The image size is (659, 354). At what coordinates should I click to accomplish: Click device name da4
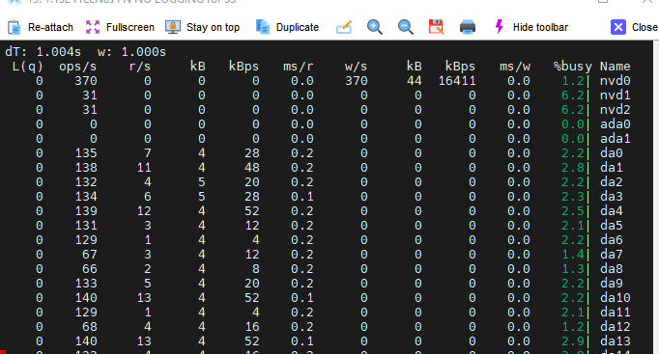point(611,211)
